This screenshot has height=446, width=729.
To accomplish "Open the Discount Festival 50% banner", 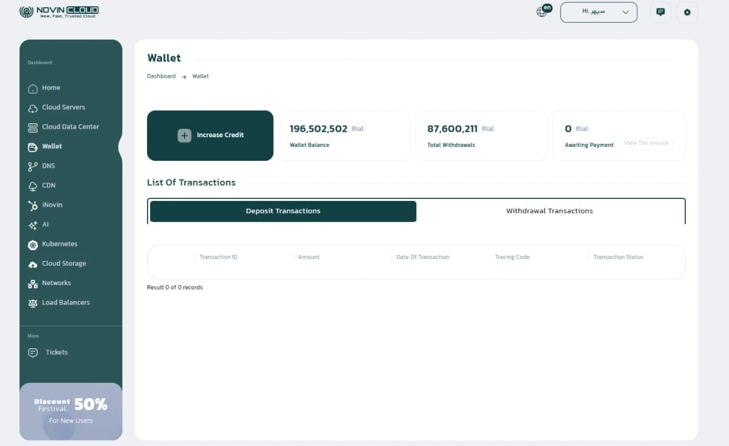I will point(70,411).
